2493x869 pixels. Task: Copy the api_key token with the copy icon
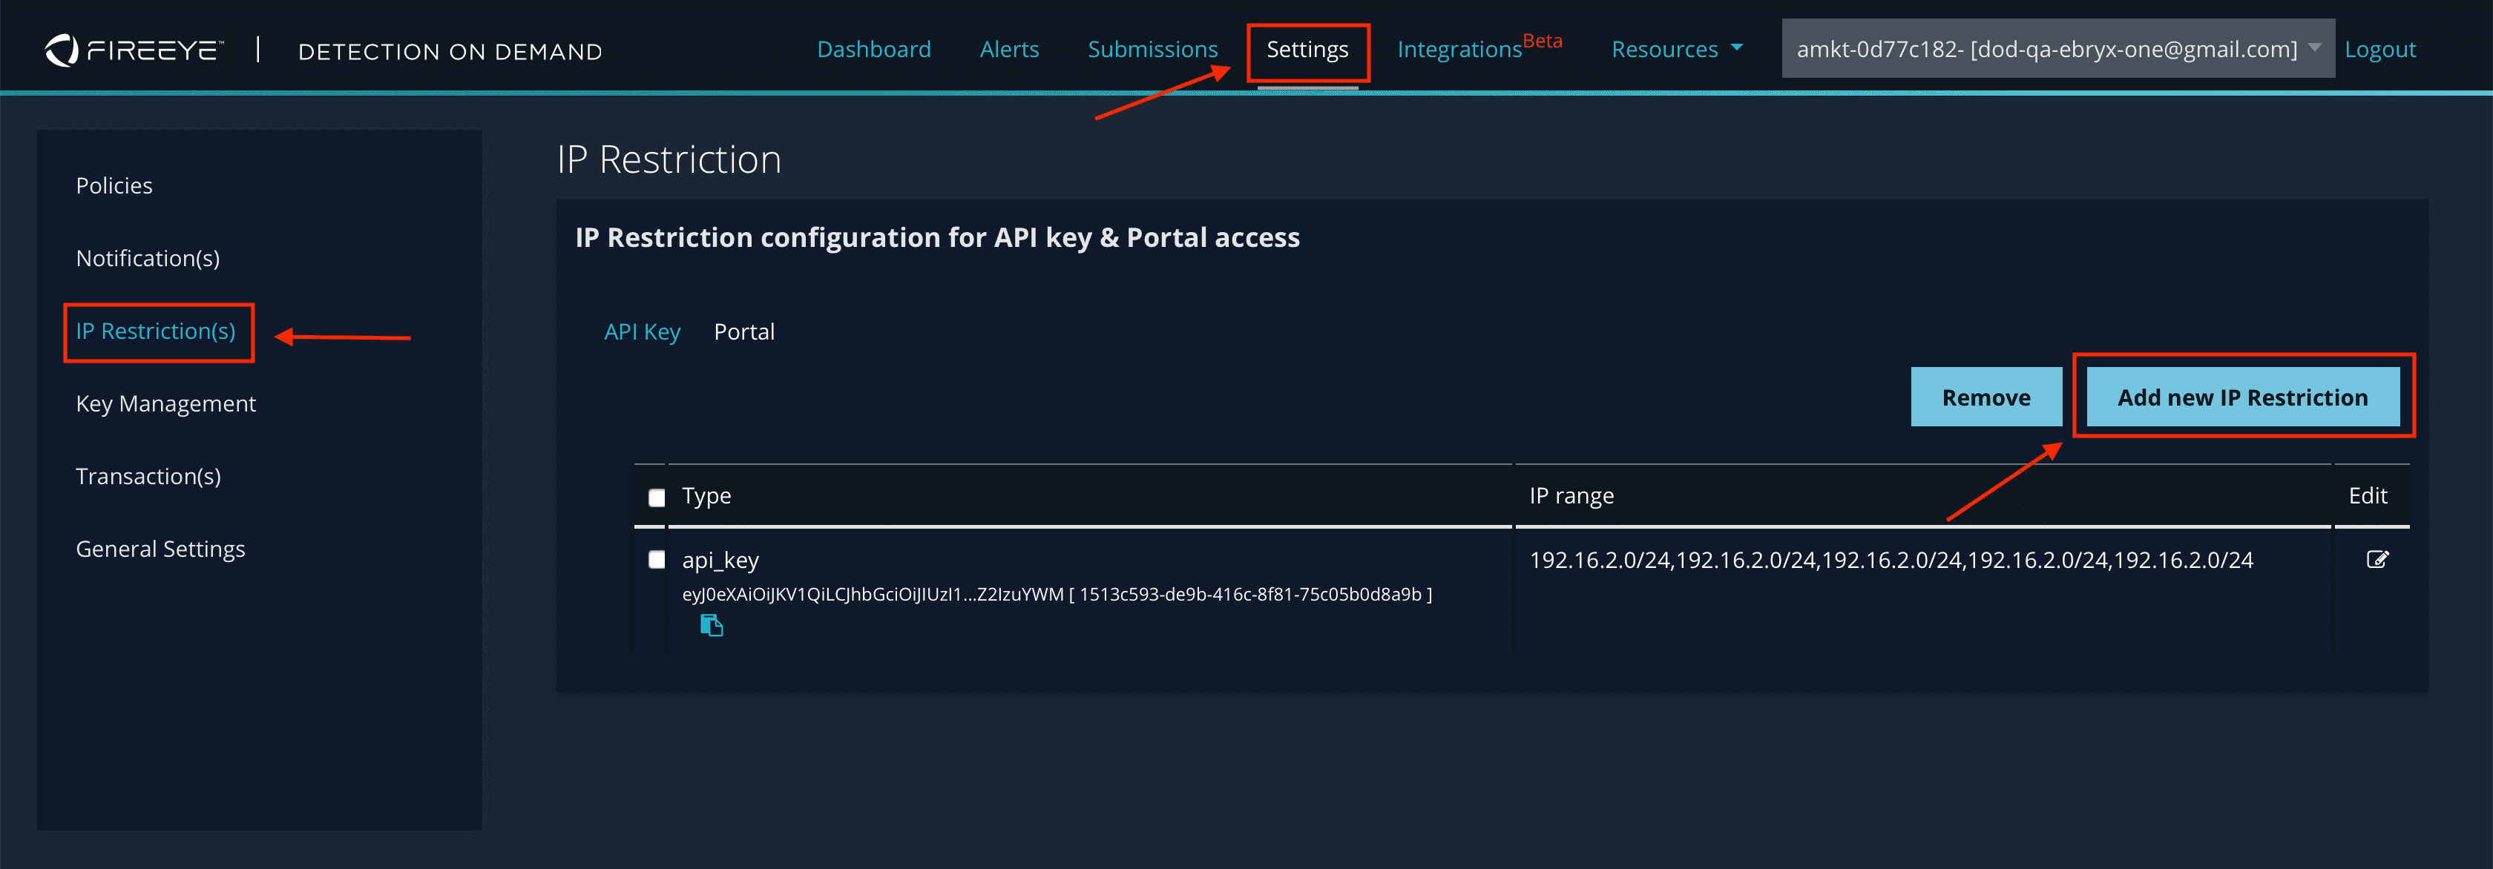click(x=712, y=624)
